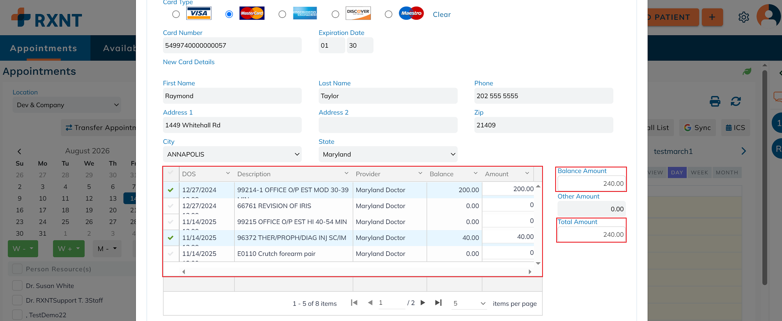
Task: Click the refresh appointments icon
Action: point(736,101)
